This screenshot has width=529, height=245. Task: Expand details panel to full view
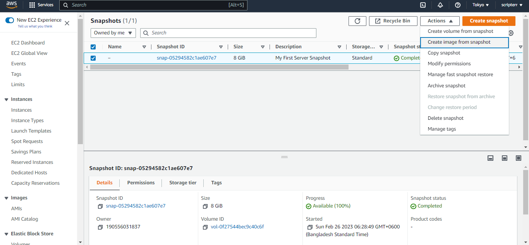click(519, 158)
